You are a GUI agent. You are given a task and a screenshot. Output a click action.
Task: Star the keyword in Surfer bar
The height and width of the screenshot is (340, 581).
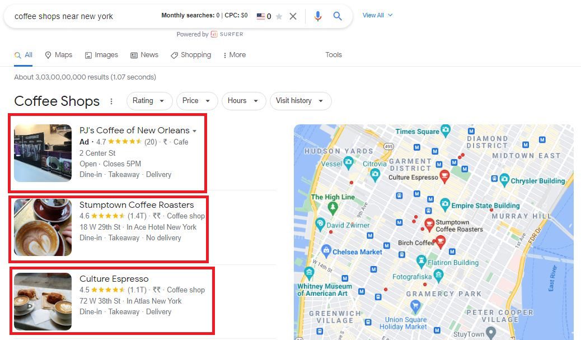[x=279, y=16]
